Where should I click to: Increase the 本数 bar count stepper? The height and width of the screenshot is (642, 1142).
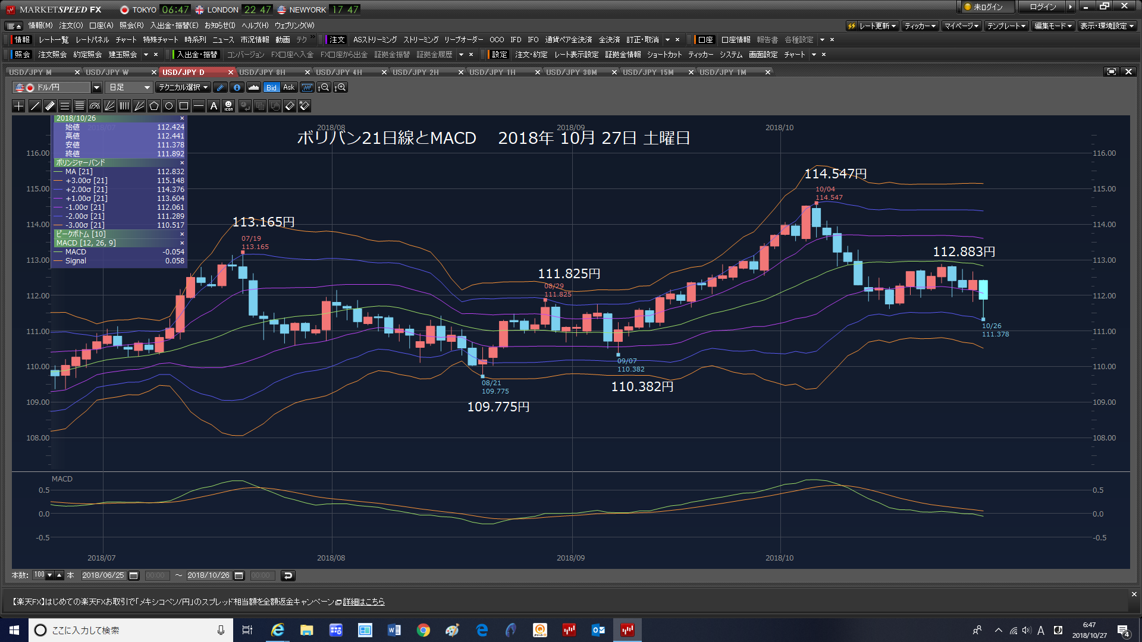pyautogui.click(x=59, y=575)
